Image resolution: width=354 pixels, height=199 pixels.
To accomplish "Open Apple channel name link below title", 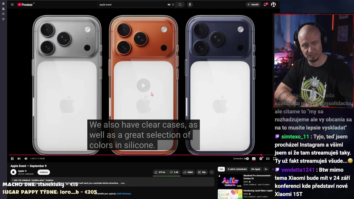I will pyautogui.click(x=21, y=171).
